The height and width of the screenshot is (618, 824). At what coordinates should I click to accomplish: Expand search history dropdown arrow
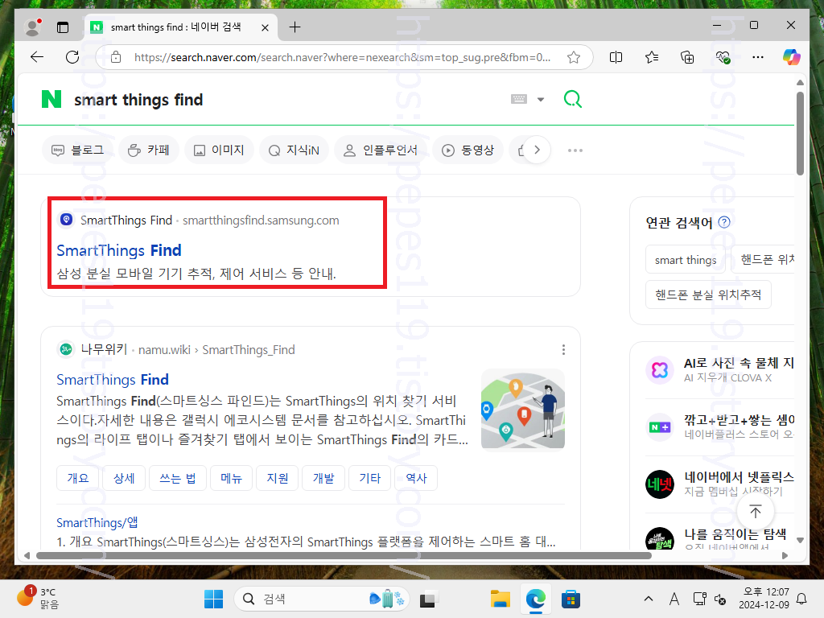pyautogui.click(x=541, y=99)
